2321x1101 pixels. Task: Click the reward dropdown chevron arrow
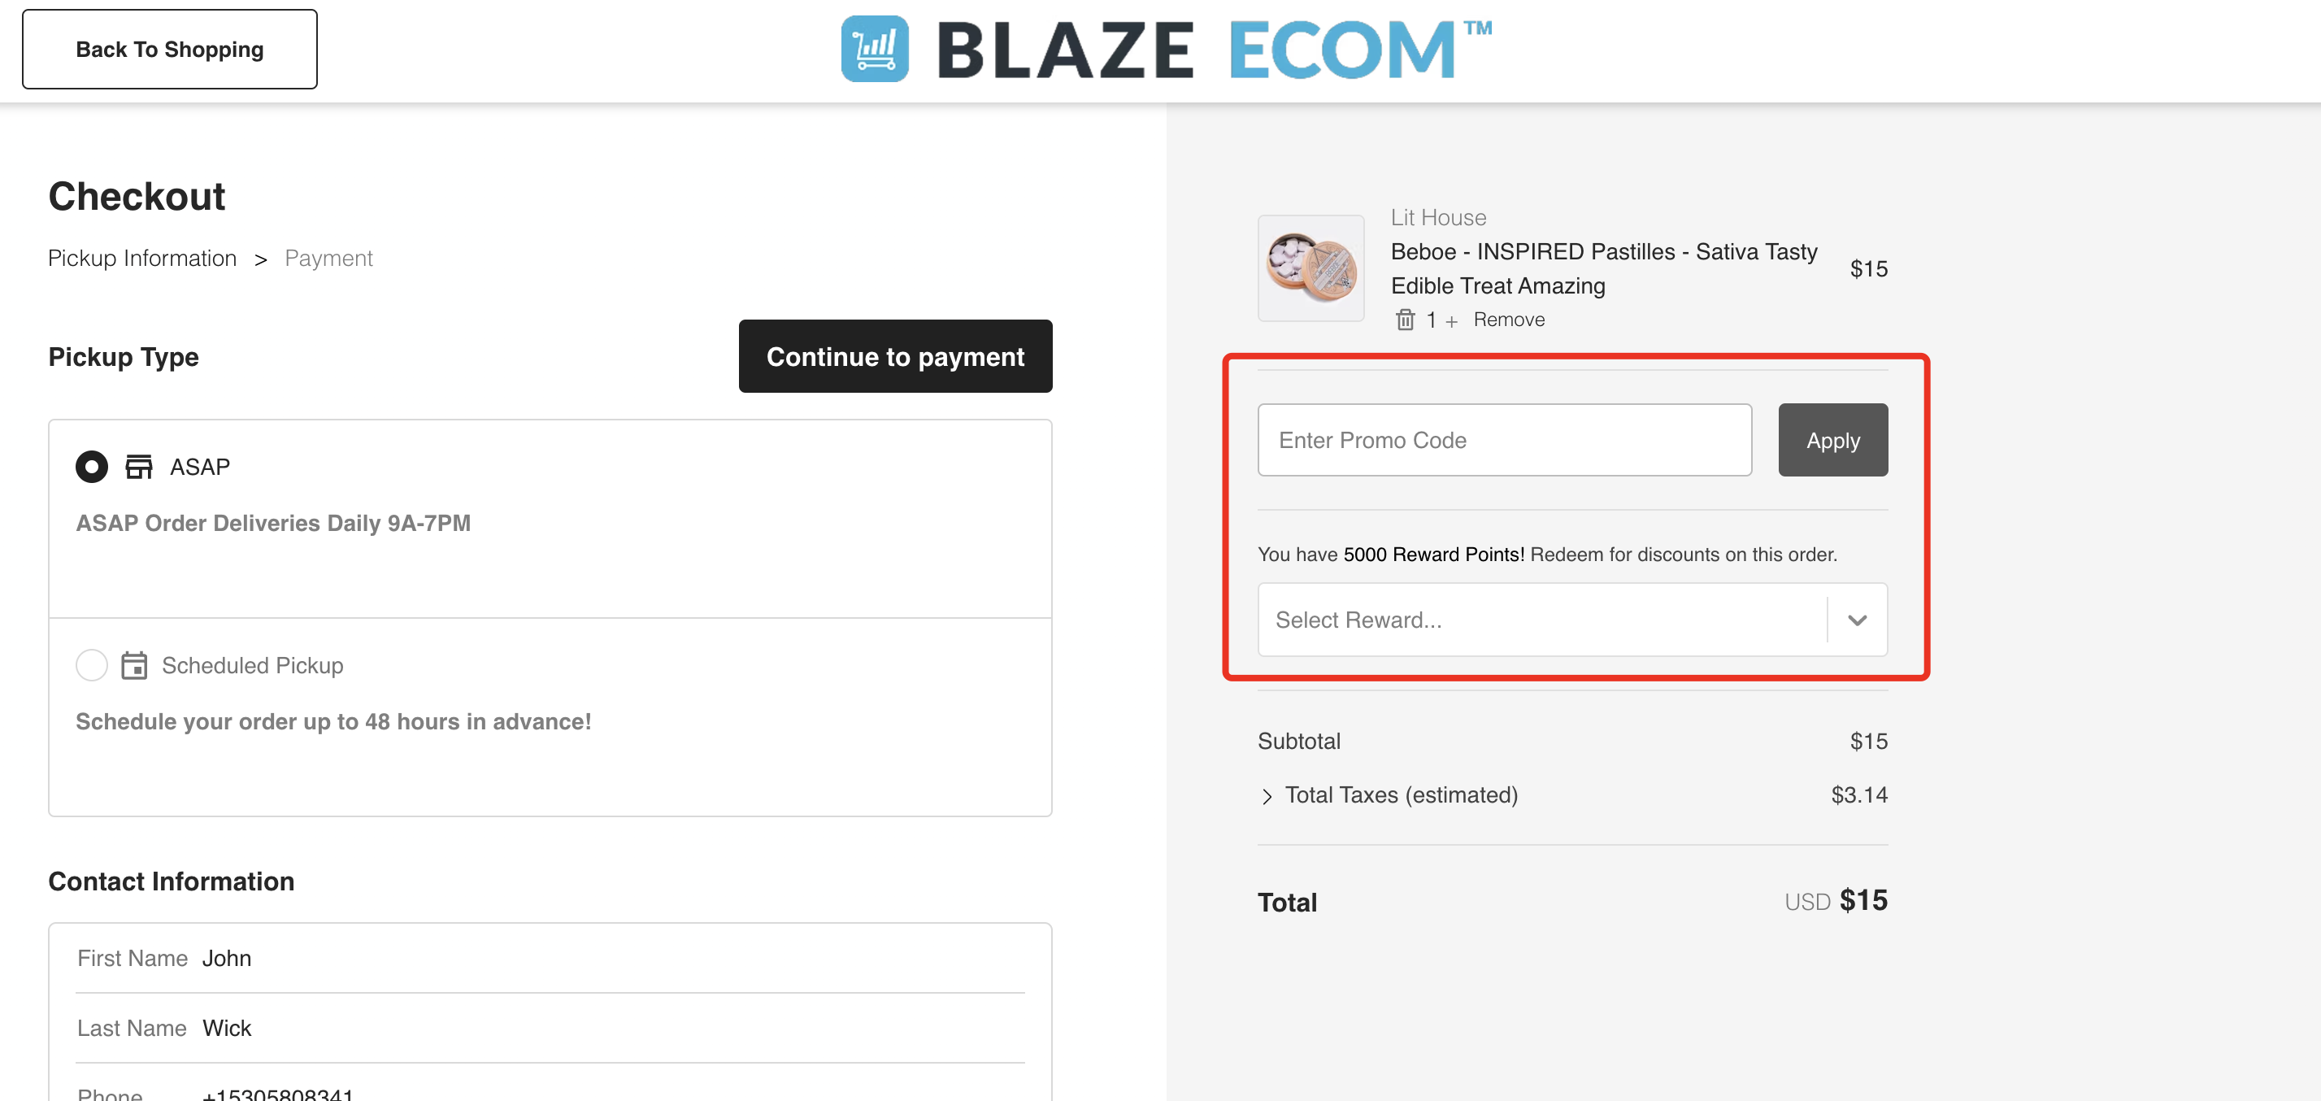[1857, 620]
